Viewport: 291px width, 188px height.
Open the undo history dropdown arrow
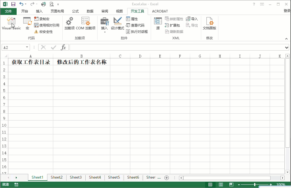tap(25, 4)
